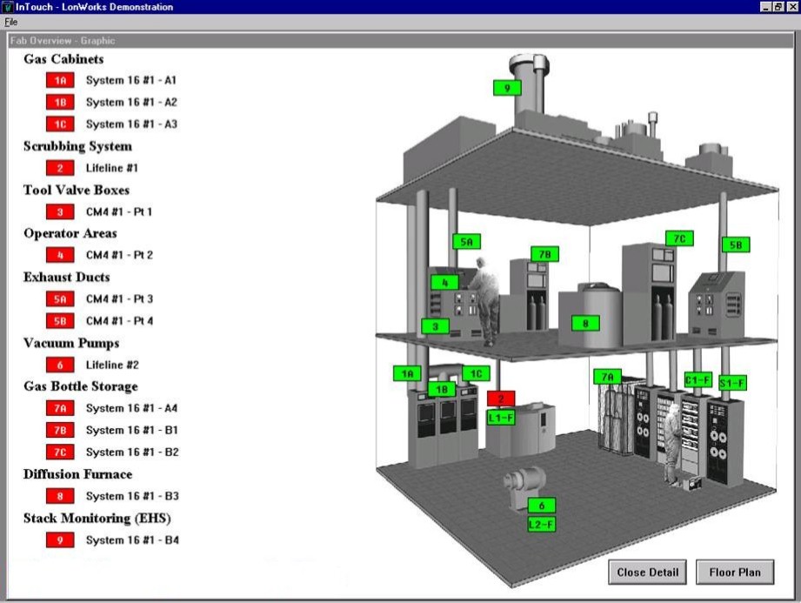Viewport: 801px width, 603px height.
Task: Select System 16 #1 - A3 label
Action: tap(131, 124)
